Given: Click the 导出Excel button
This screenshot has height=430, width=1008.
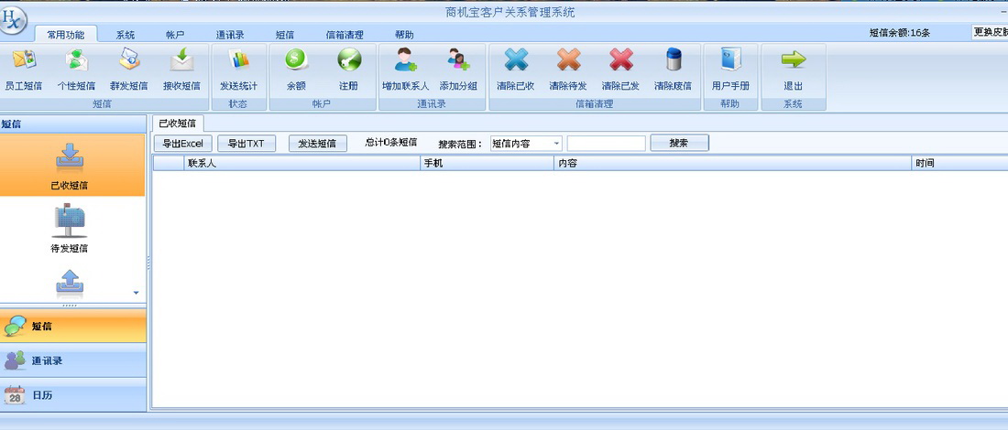Looking at the screenshot, I should (182, 143).
